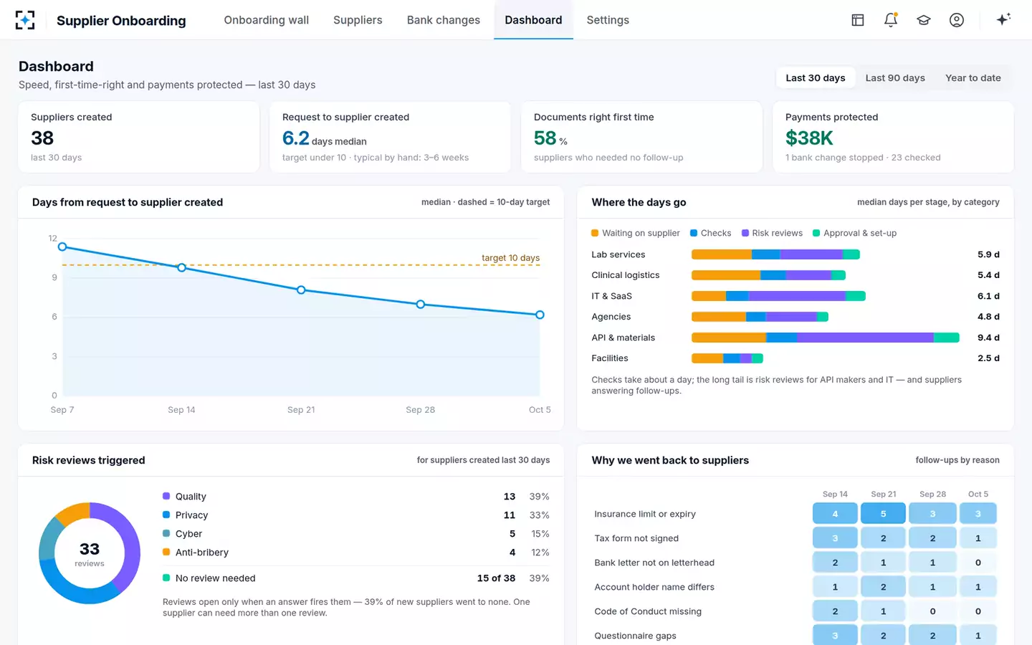Click the 33 reviews donut chart center

point(90,553)
